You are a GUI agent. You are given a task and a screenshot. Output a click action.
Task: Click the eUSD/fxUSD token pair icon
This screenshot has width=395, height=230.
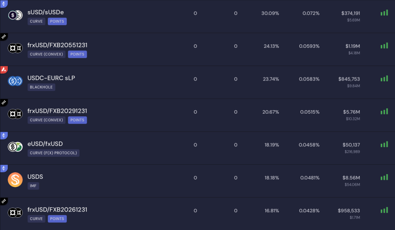(15, 147)
